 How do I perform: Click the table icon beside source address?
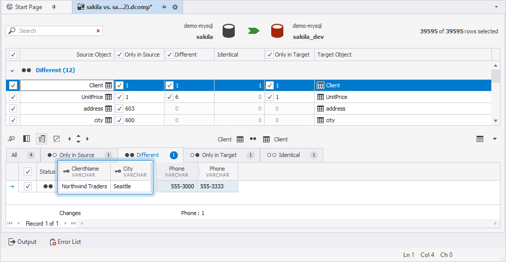pos(108,109)
